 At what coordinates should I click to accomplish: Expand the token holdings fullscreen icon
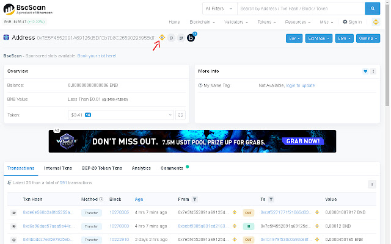point(181,115)
